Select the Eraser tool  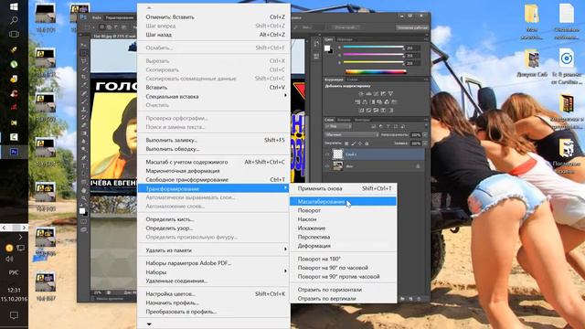(x=83, y=124)
